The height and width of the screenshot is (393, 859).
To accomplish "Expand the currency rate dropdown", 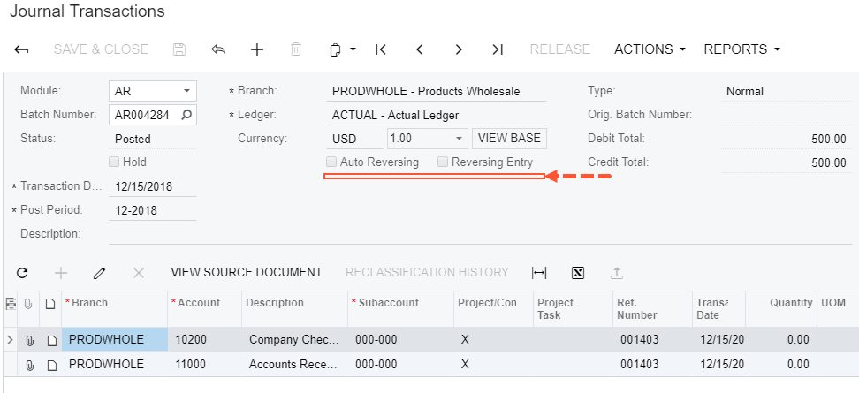I will [459, 139].
